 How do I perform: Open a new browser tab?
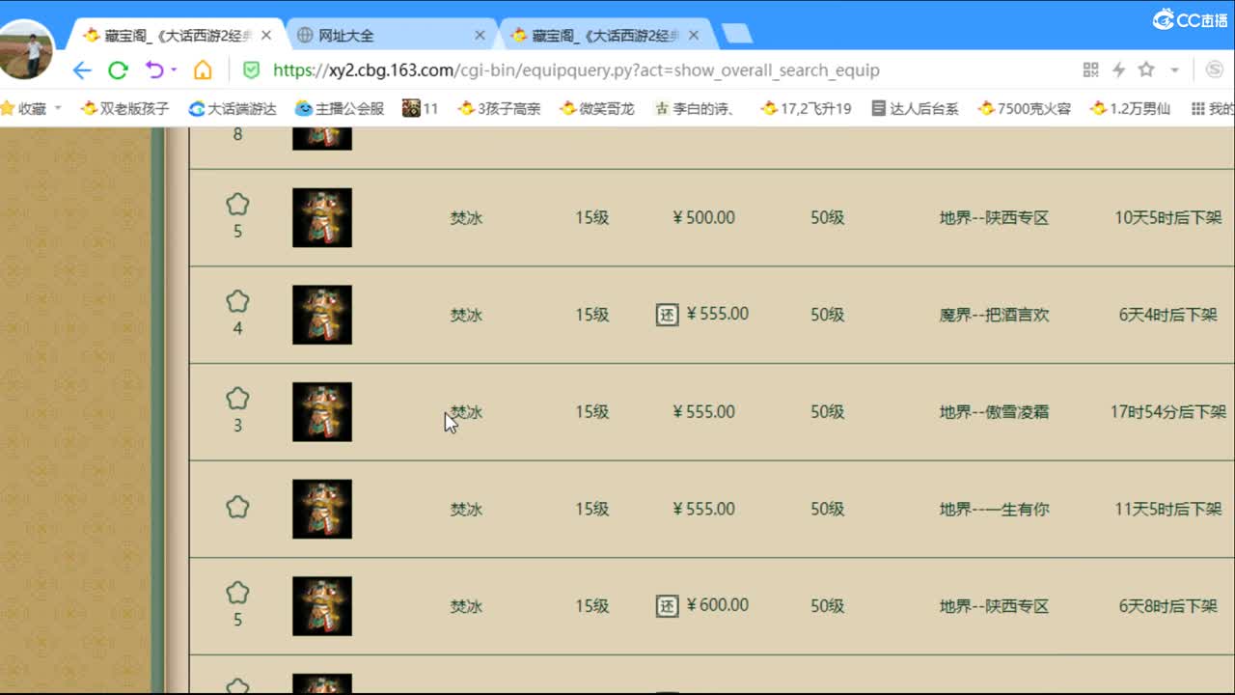(x=737, y=35)
